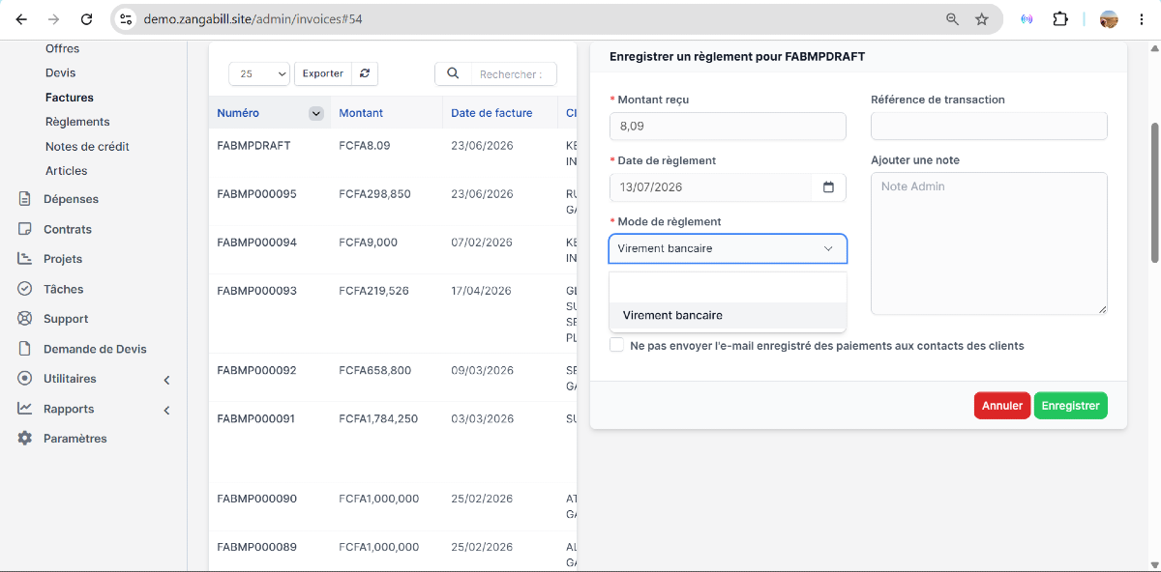The image size is (1161, 572).
Task: Click the Projets sidebar icon
Action: pos(25,259)
